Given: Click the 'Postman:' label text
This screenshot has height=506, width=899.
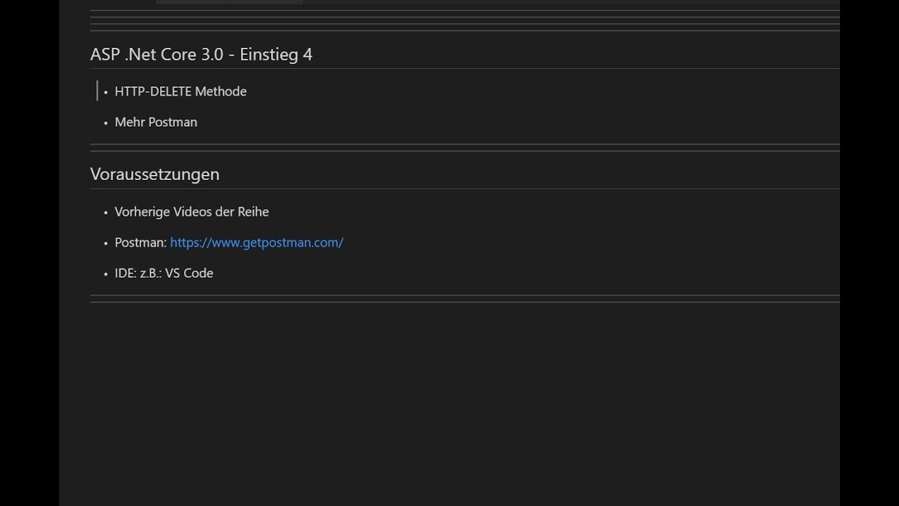Looking at the screenshot, I should pos(140,242).
